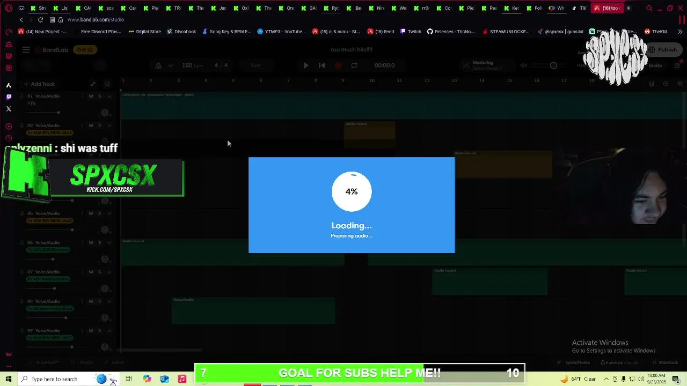This screenshot has width=687, height=386.
Task: Open the X icon in browser sidebar
Action: (9, 109)
